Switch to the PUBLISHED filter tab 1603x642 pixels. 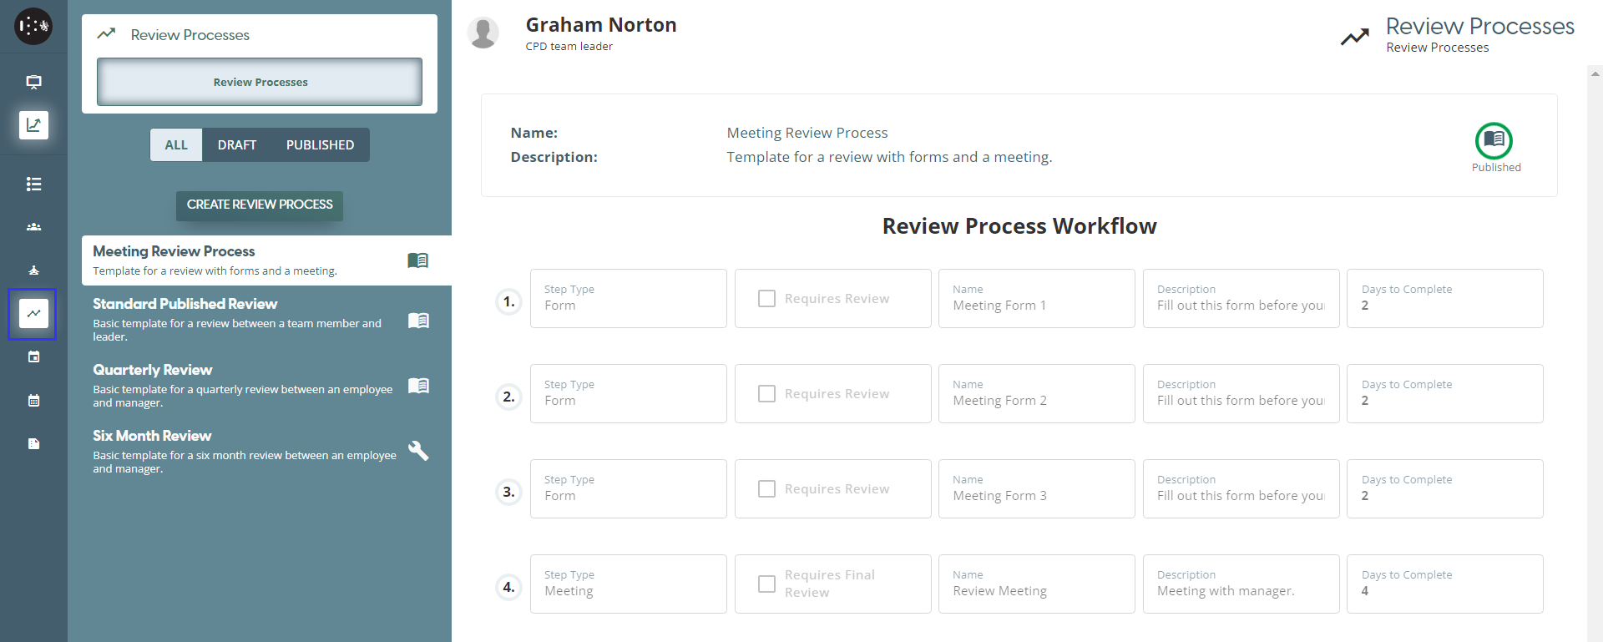(x=320, y=145)
